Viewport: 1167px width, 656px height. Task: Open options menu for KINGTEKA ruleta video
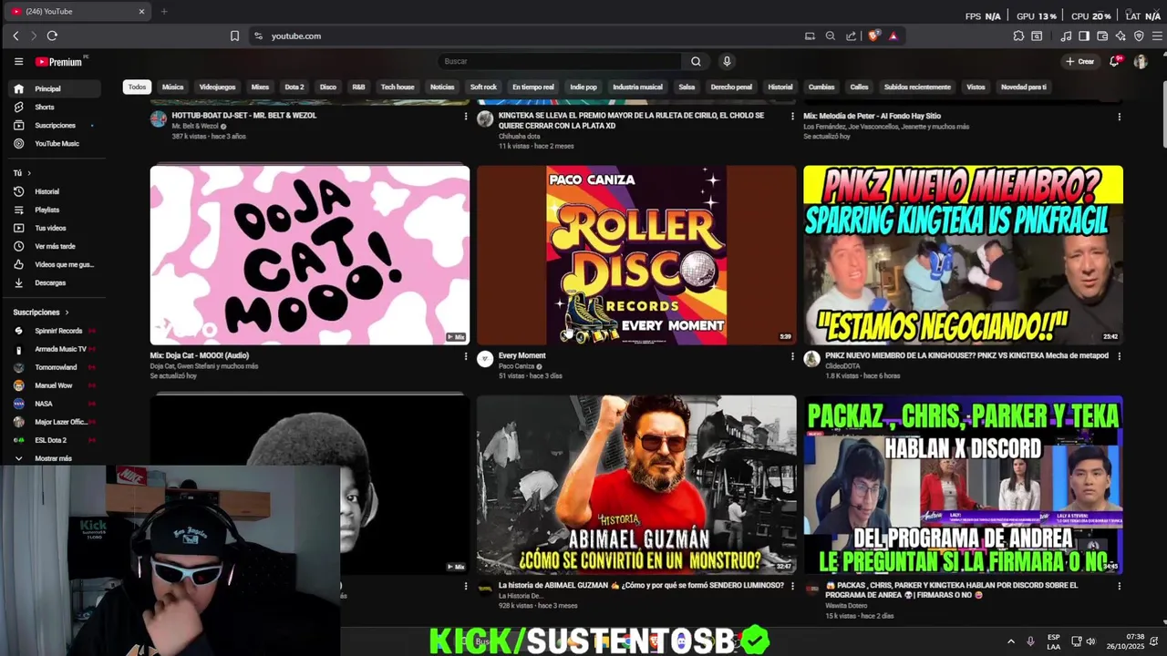(792, 117)
